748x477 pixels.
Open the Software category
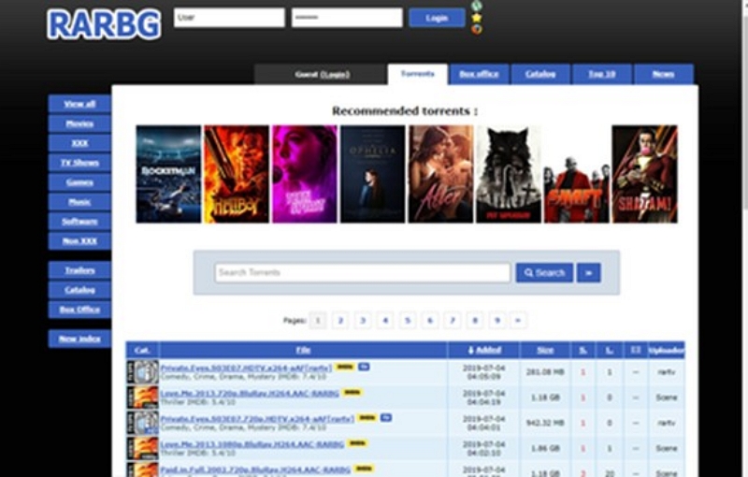(x=79, y=222)
